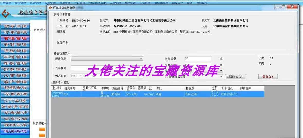Select 人事管理 in the left sidebar

point(15,76)
